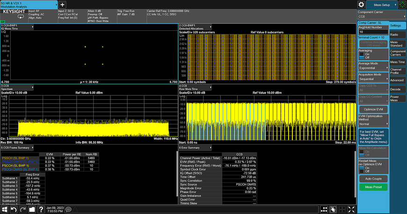Click the PSCCH (SL BWP 1) row label
Viewport: 407px width, 214px height.
coord(15,166)
